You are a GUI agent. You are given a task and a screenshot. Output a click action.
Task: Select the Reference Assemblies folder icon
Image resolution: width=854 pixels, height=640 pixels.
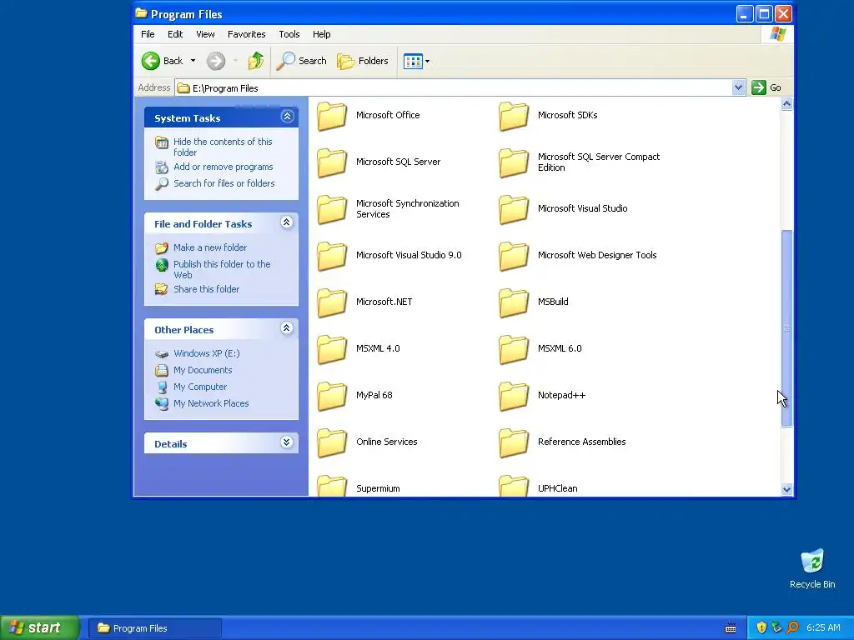[x=514, y=442]
